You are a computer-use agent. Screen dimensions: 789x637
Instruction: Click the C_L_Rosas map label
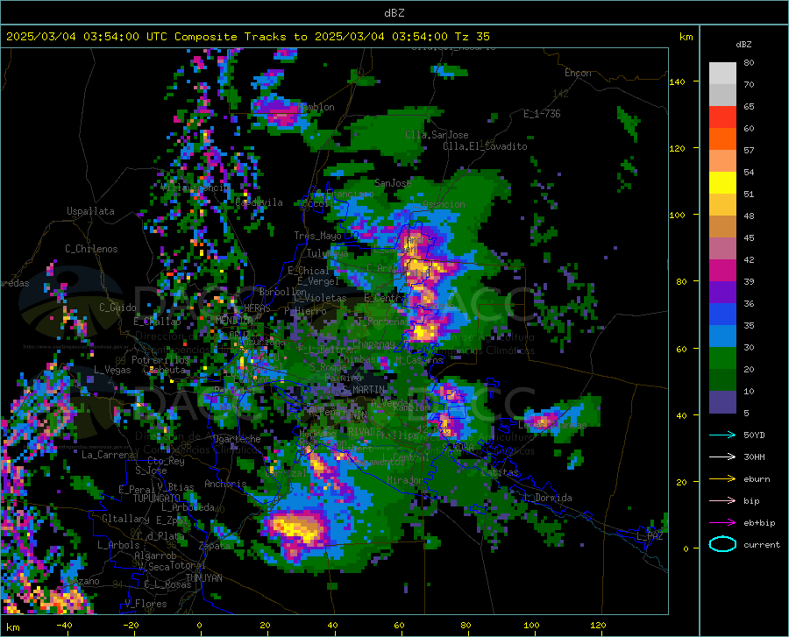click(x=167, y=584)
